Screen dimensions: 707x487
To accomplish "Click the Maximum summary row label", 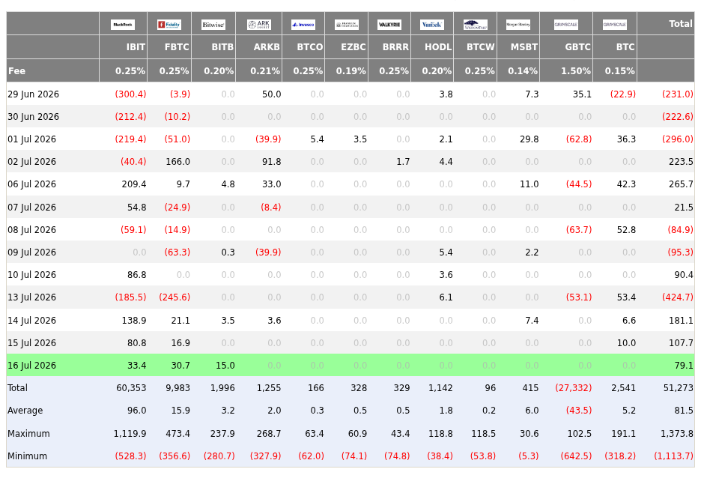I will click(29, 433).
